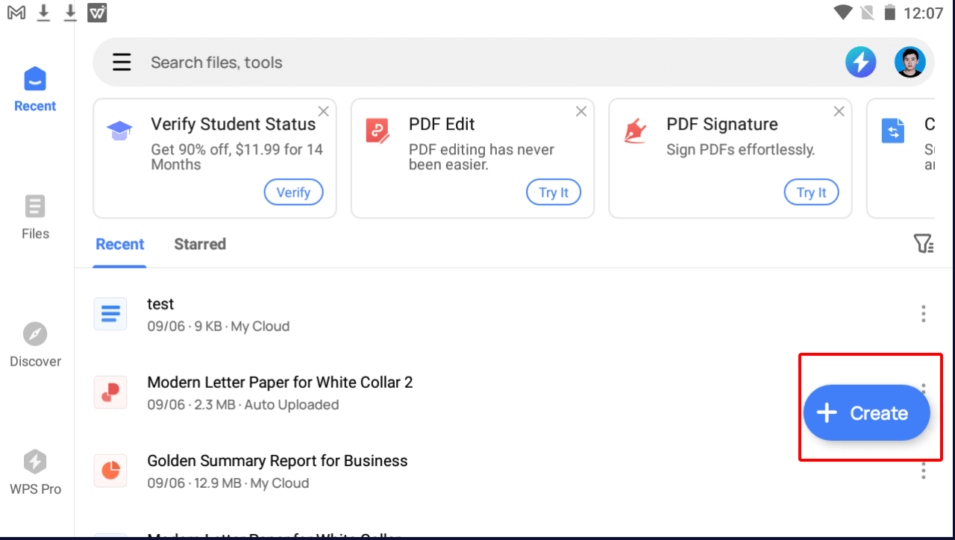The width and height of the screenshot is (955, 540).
Task: Go to the Files sidebar section
Action: point(35,217)
